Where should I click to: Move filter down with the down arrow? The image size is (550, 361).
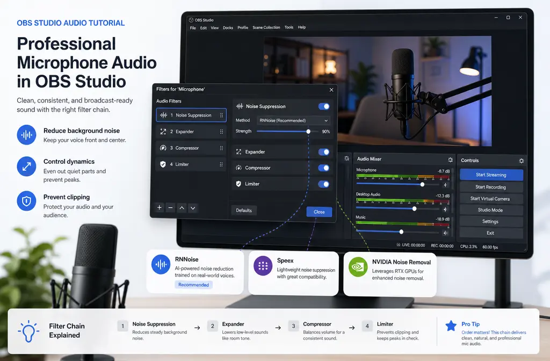click(x=193, y=208)
